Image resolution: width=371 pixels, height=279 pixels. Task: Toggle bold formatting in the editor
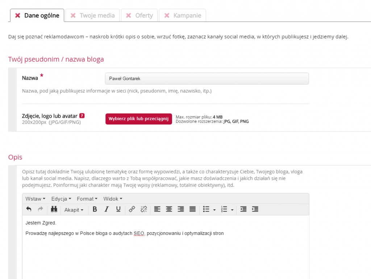pos(95,209)
